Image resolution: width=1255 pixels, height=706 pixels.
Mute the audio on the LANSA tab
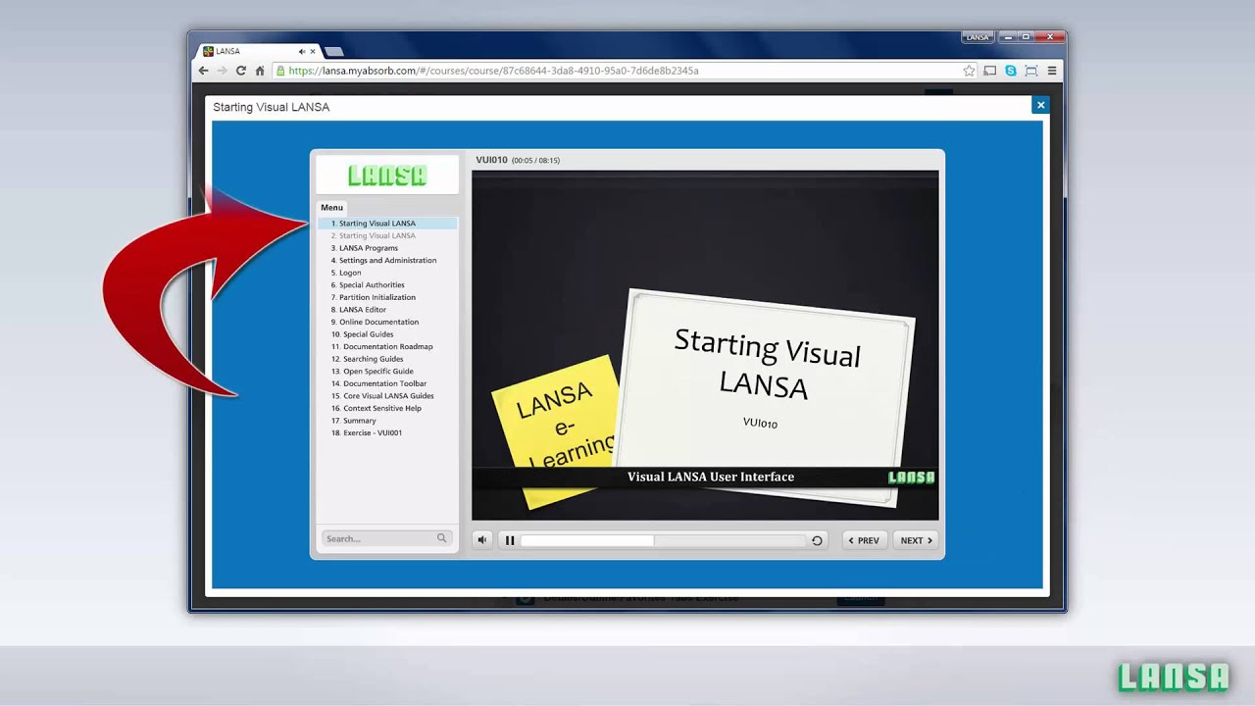pos(302,51)
